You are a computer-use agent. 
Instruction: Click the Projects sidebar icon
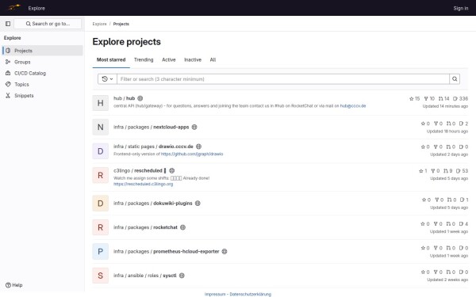tap(8, 51)
